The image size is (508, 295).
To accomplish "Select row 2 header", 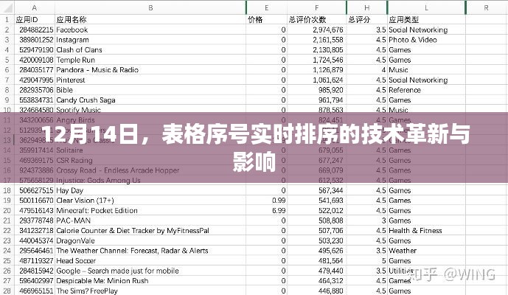I will click(7, 29).
